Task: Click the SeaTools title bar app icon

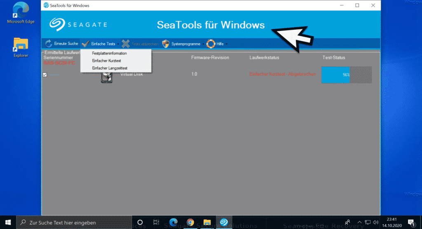Action: point(46,5)
